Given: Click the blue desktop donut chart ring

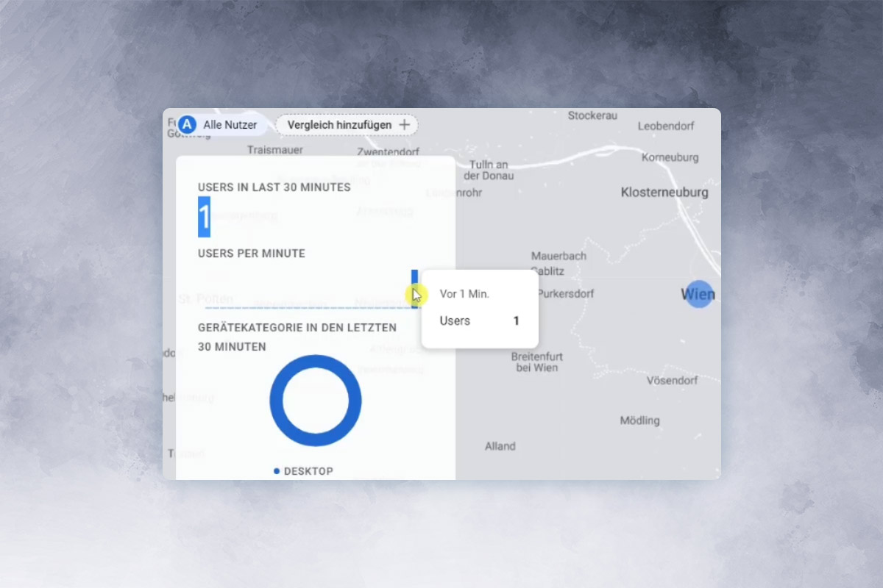Looking at the screenshot, I should click(316, 401).
